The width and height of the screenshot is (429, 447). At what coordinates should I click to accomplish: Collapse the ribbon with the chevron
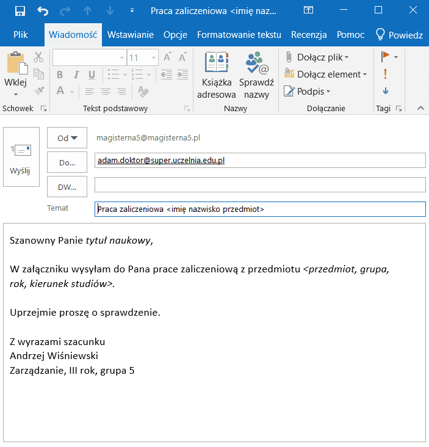(420, 108)
